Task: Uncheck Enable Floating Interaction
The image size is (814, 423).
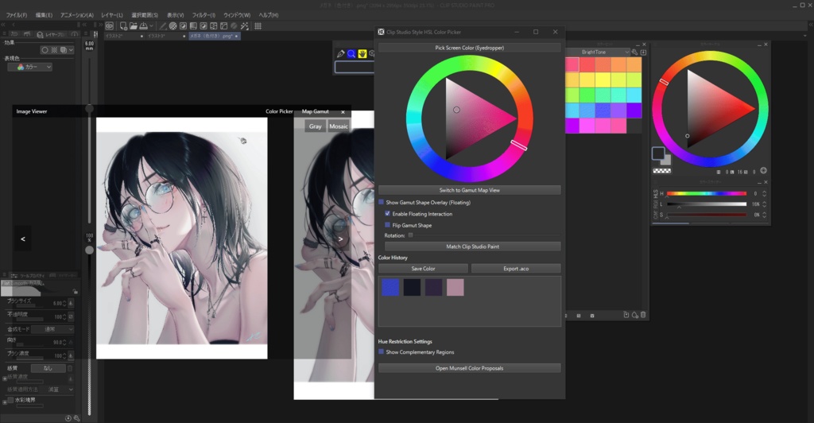Action: (x=387, y=214)
